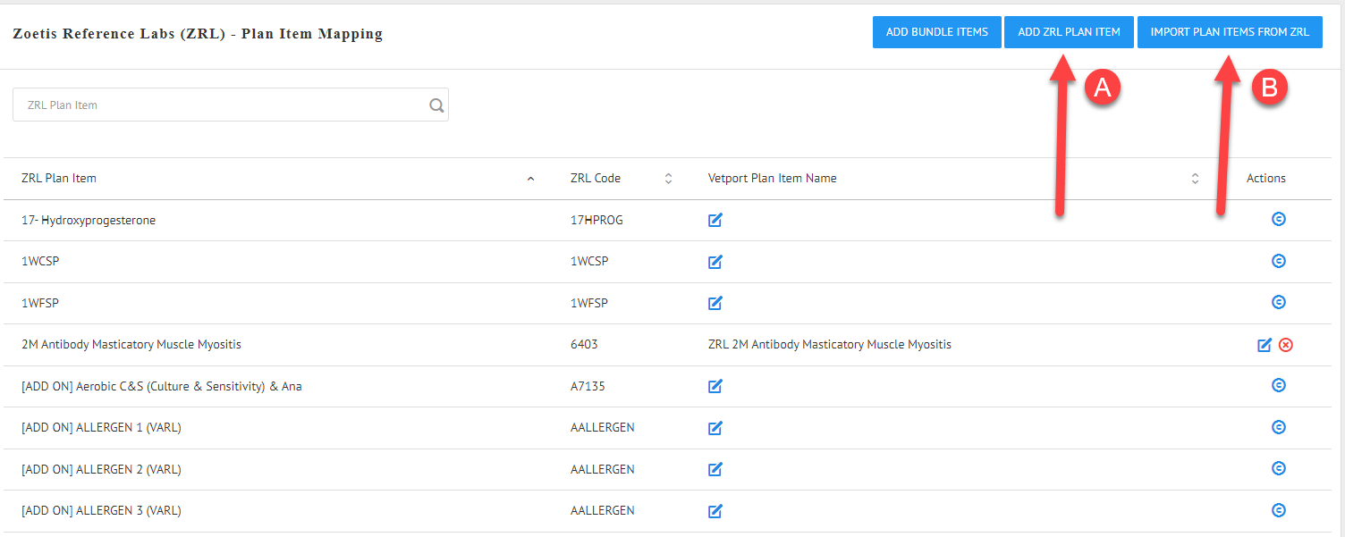Select 2M Antibody Masticatory Muscle Myositis plan item
Screen dimensions: 1345x537
pos(131,345)
